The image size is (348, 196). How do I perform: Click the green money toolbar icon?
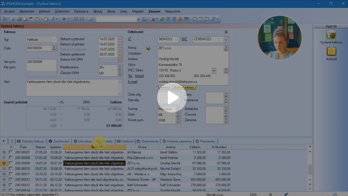(x=162, y=19)
